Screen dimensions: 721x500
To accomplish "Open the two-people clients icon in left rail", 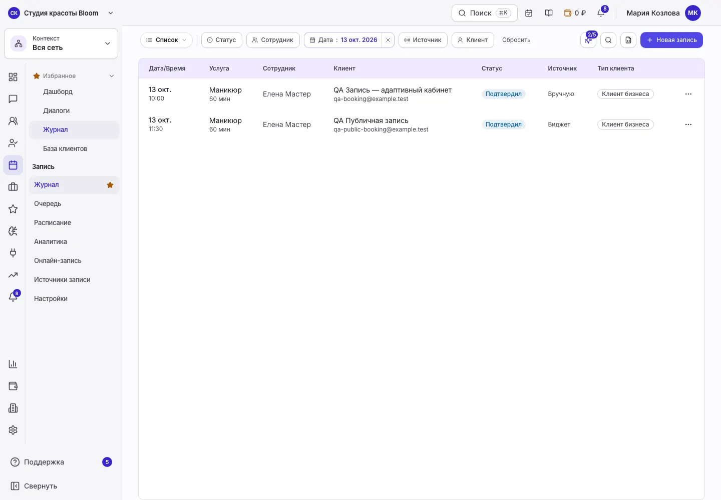I will coord(13,121).
